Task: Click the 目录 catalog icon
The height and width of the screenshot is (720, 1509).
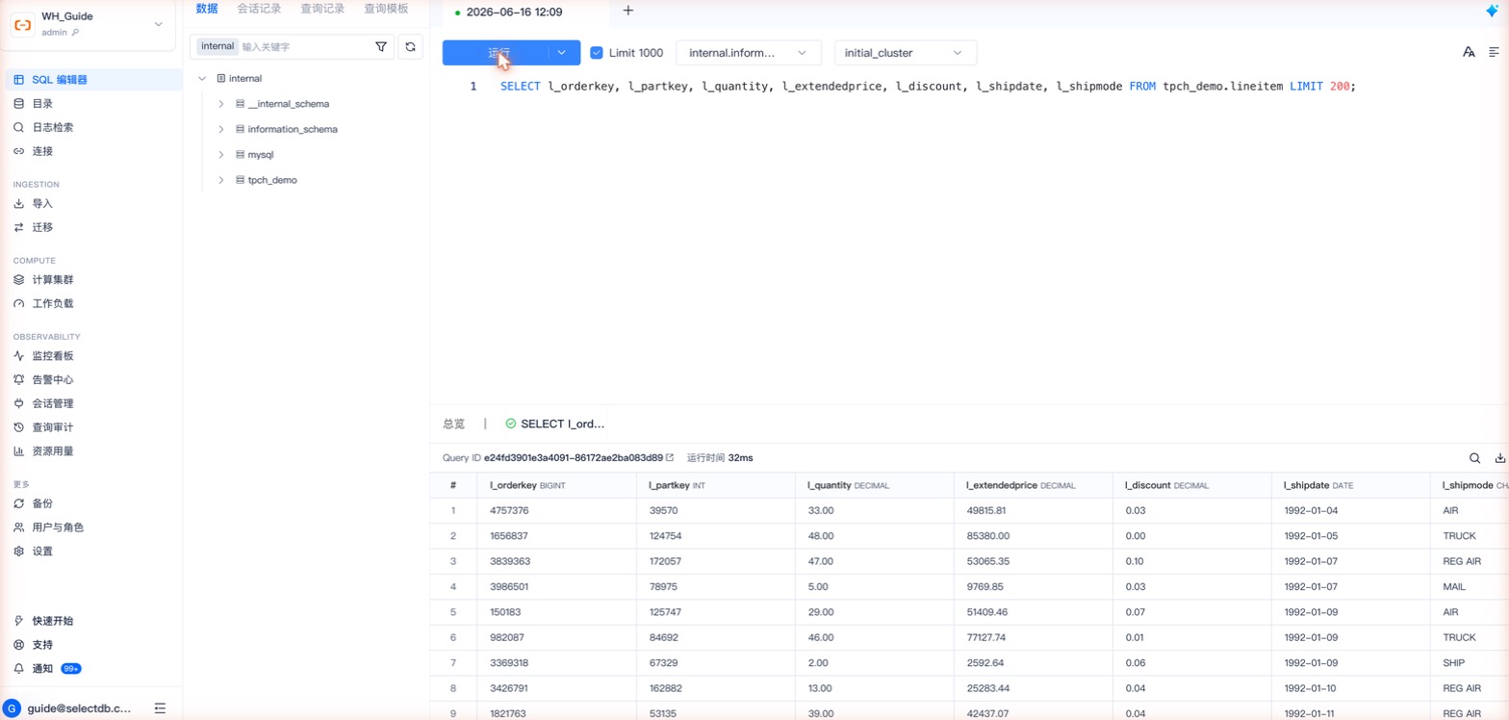Action: click(19, 104)
